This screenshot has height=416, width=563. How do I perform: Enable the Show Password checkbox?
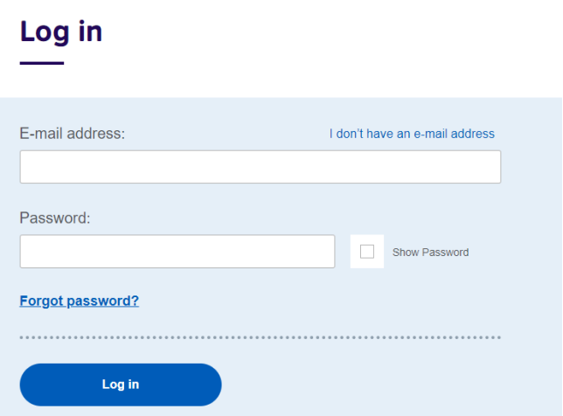click(367, 252)
